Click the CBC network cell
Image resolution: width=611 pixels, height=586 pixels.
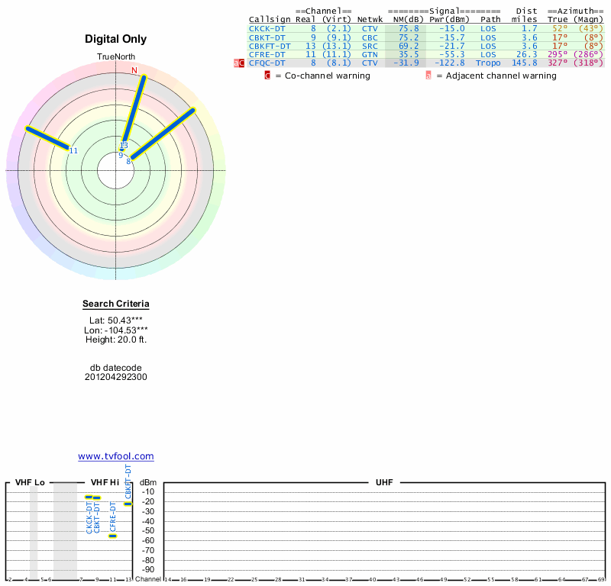click(370, 37)
